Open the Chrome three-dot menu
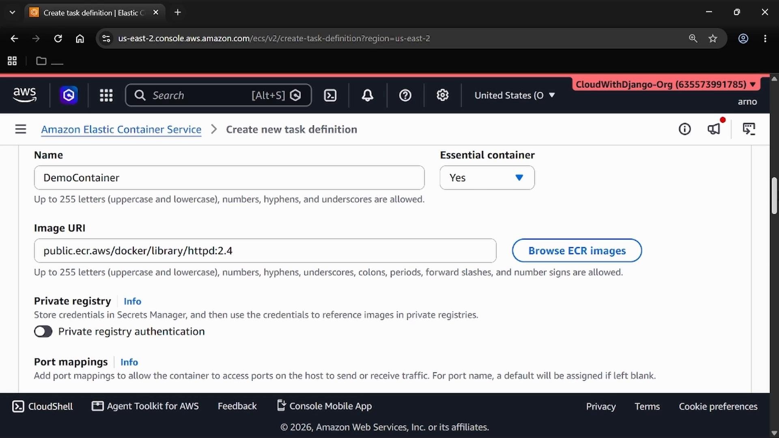 [765, 39]
